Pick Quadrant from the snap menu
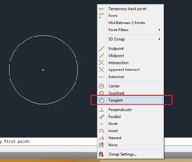Image resolution: width=192 pixels, height=162 pixels. click(x=130, y=93)
